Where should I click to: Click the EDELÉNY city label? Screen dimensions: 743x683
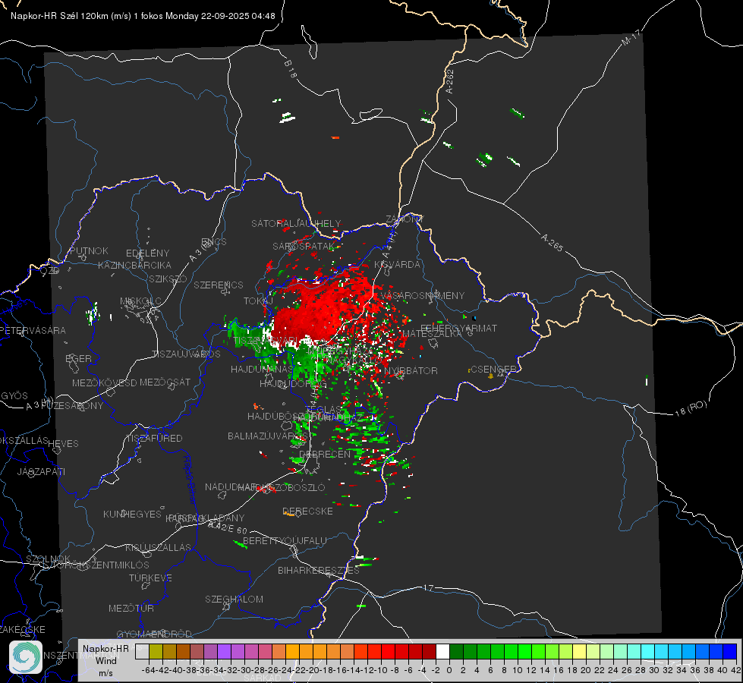(x=147, y=253)
